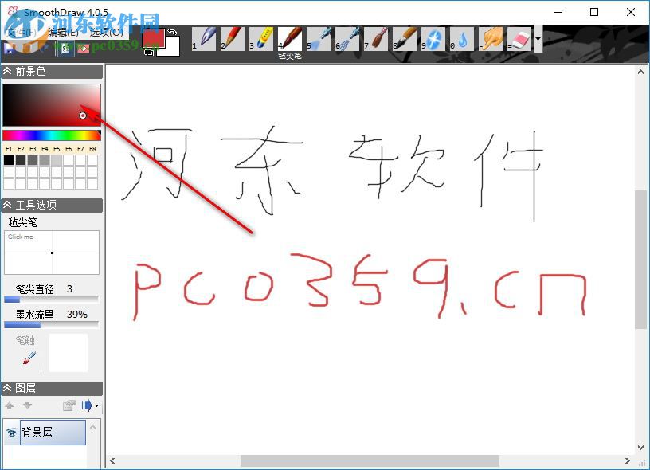Click the layer properties button in 图层 panel
Screen dimensions: 650x470
69,405
